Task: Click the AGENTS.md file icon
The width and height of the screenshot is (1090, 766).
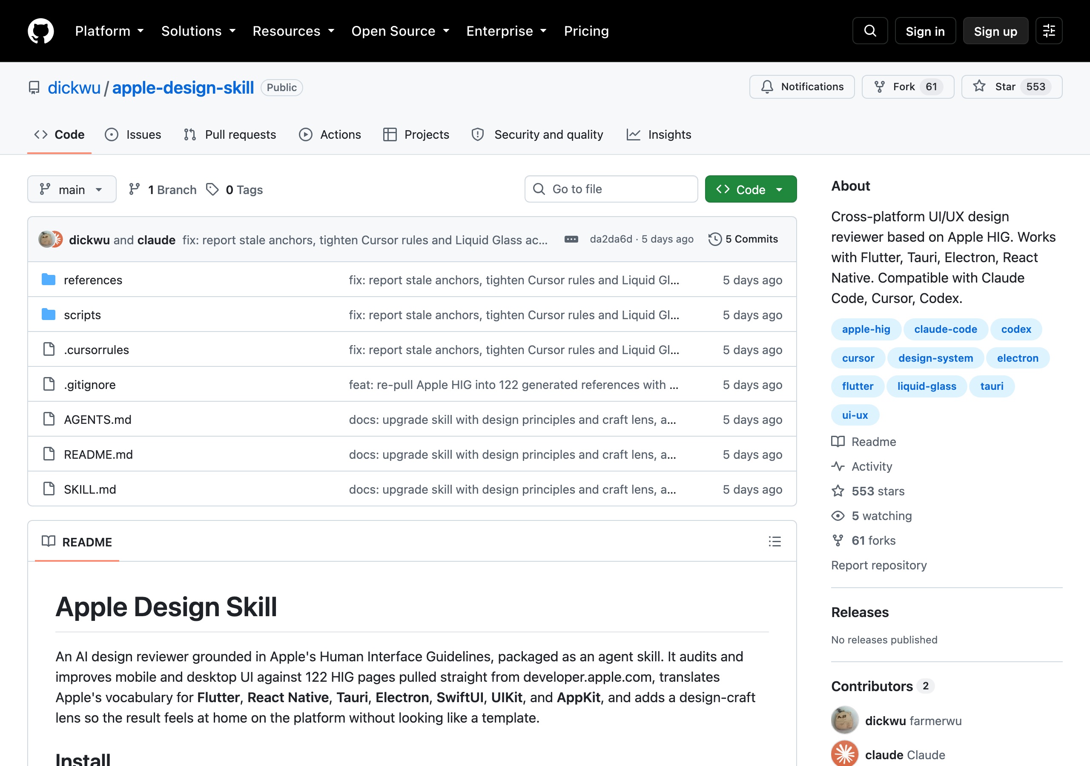Action: pos(49,419)
